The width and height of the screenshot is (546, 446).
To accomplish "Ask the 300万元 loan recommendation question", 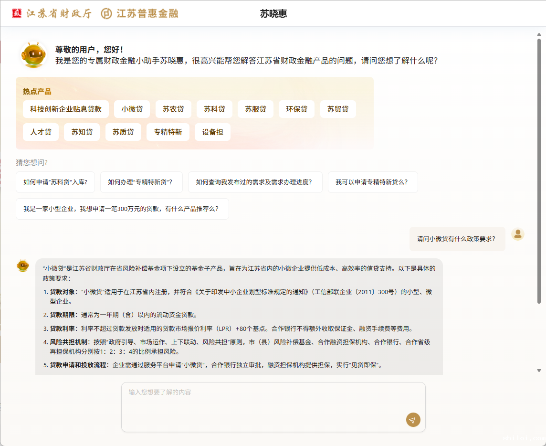I will (122, 209).
